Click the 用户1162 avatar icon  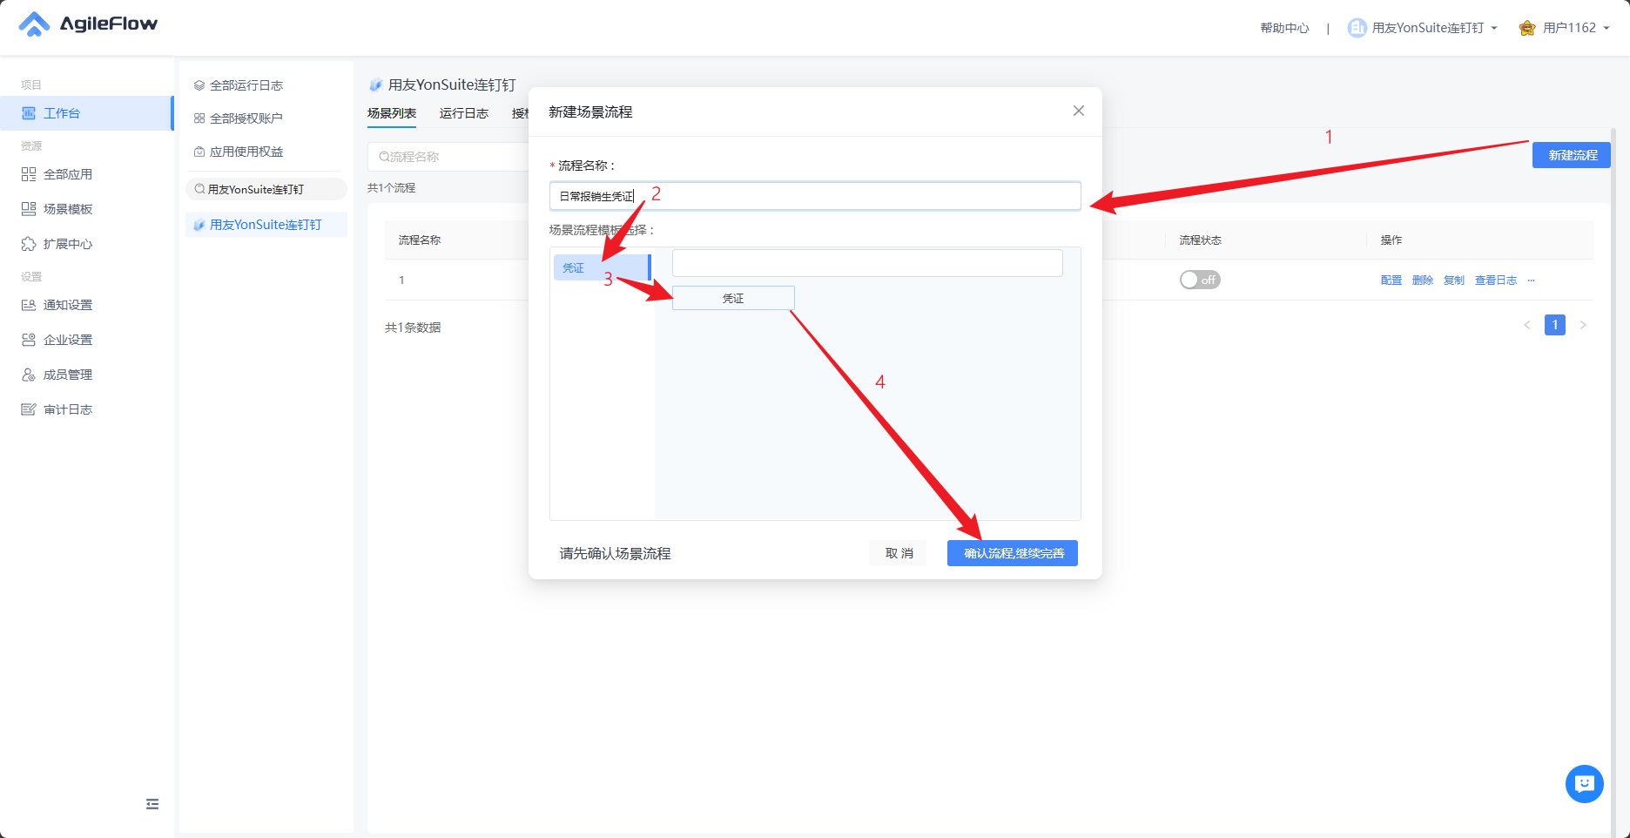coord(1527,28)
